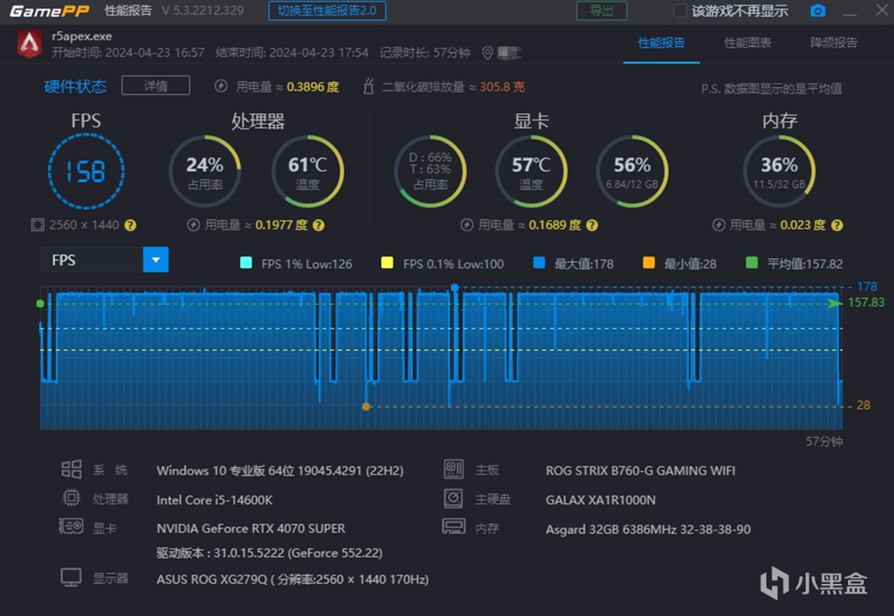
Task: Click the orange minimum point marker on chart
Action: [365, 406]
